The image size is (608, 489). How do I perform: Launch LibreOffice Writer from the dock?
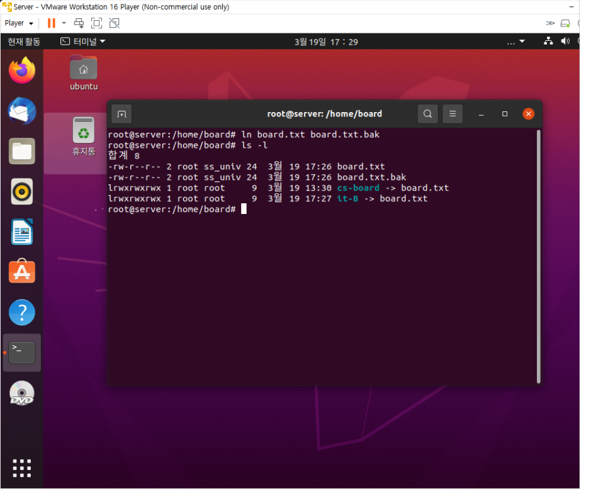(x=21, y=232)
